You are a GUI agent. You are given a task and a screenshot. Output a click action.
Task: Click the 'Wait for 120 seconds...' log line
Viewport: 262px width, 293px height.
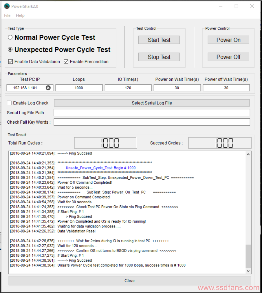tap(77, 246)
